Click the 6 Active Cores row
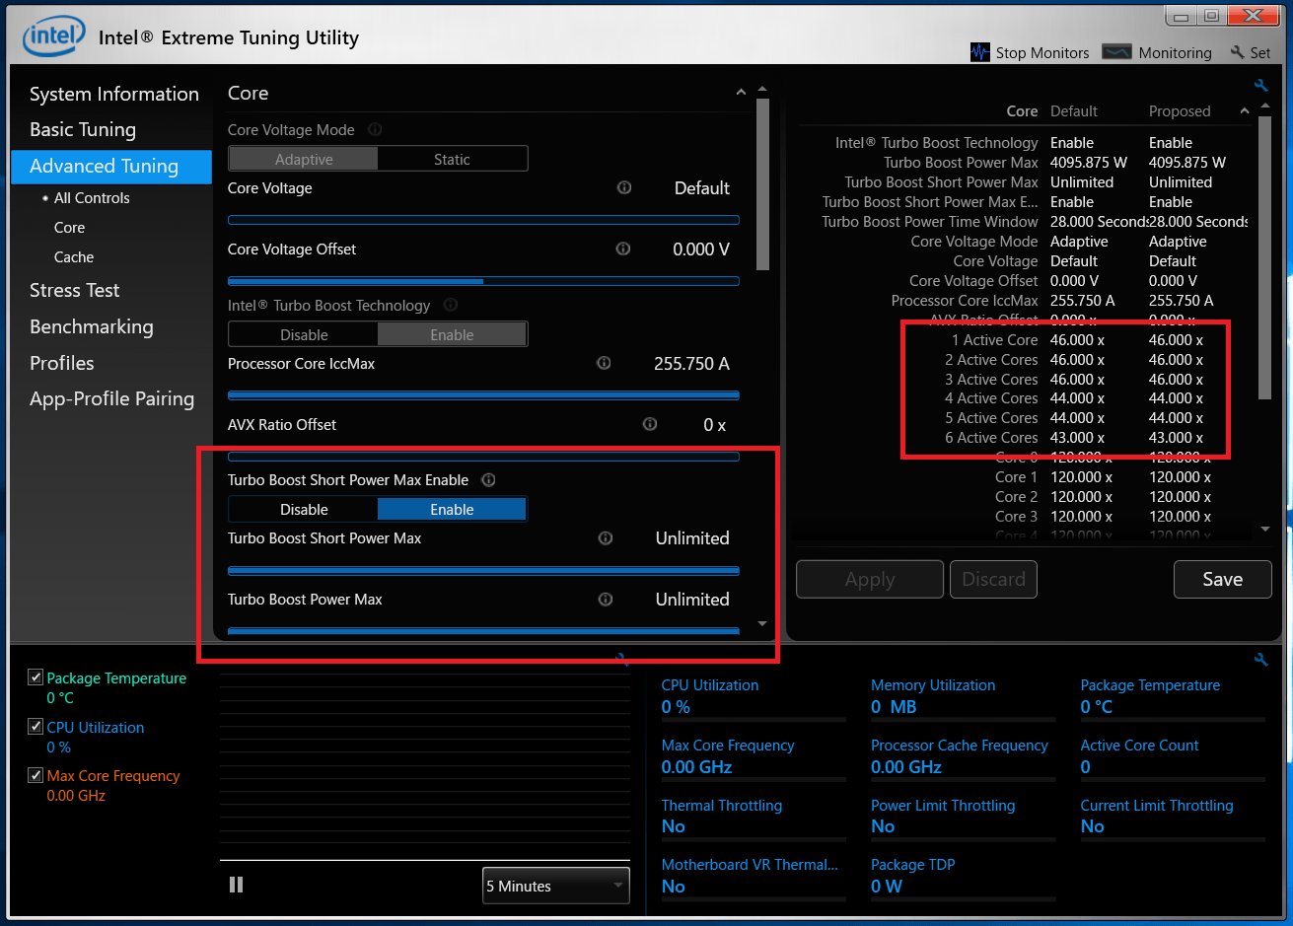 click(x=1026, y=437)
